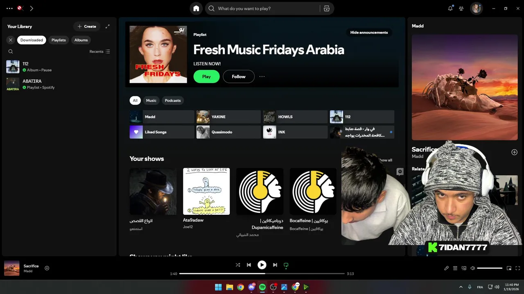Open the INK shortcut tile
The width and height of the screenshot is (524, 294).
point(295,132)
